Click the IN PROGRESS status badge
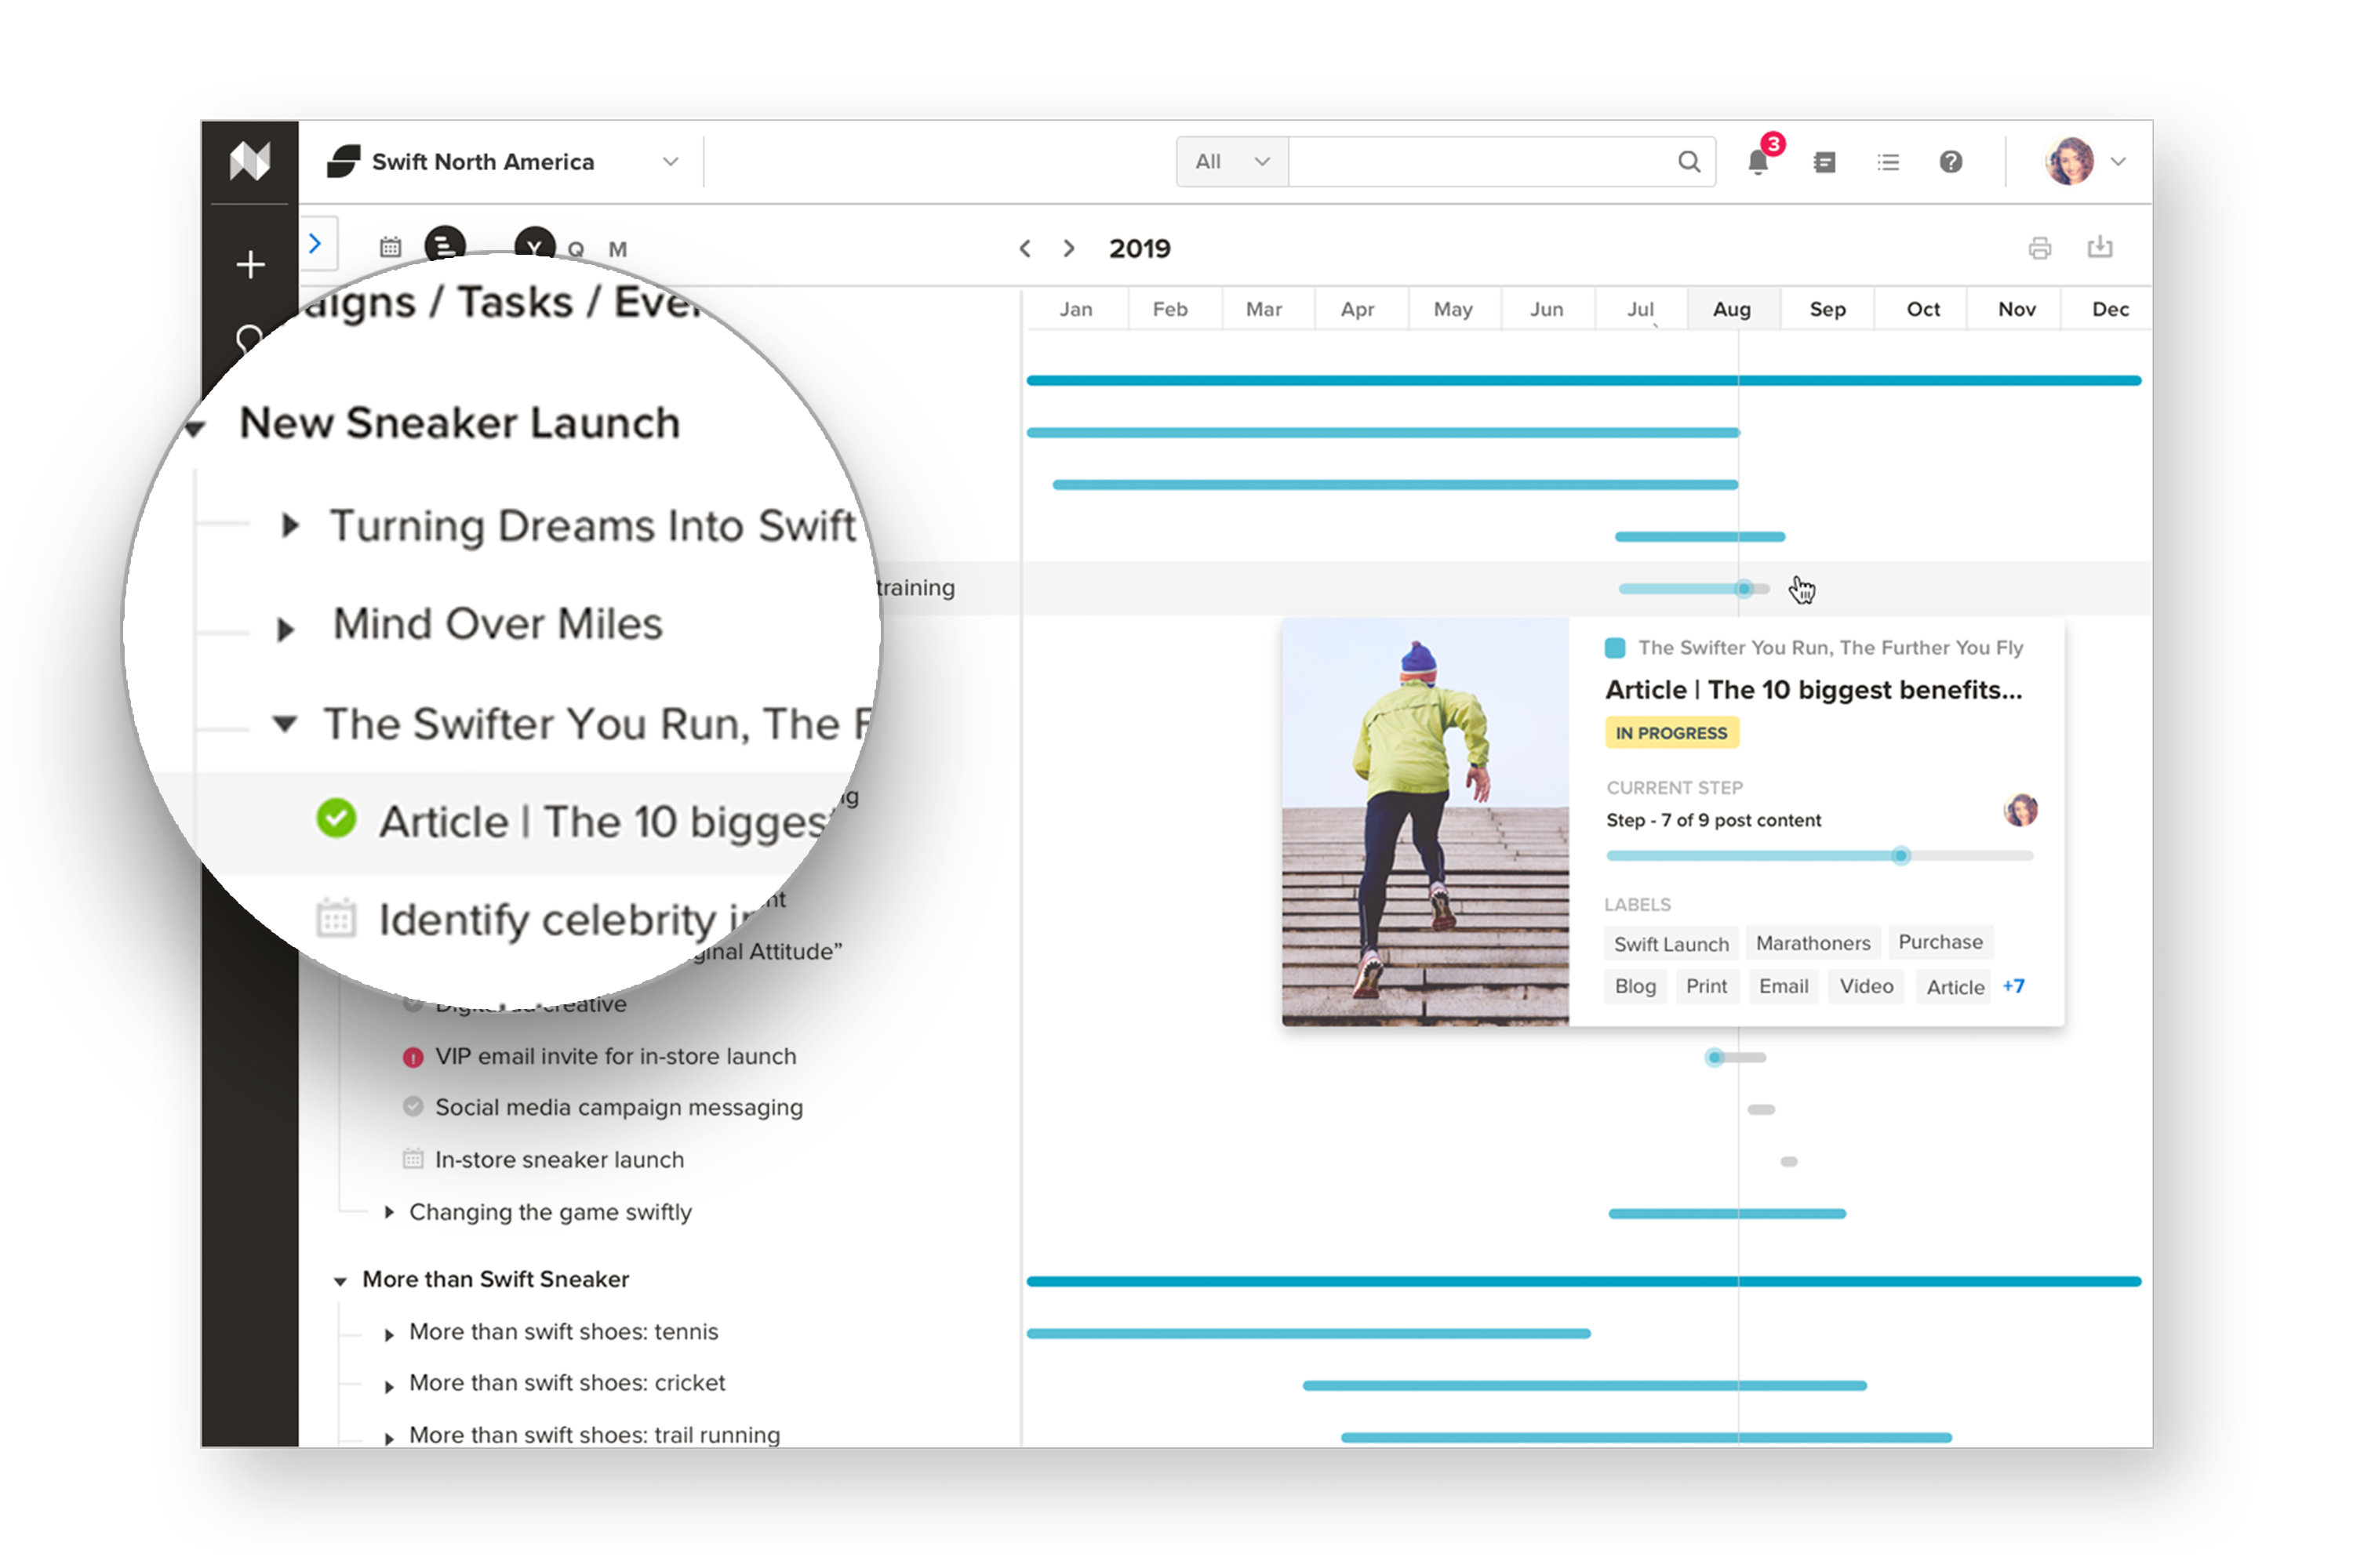The width and height of the screenshot is (2353, 1568). click(1671, 733)
